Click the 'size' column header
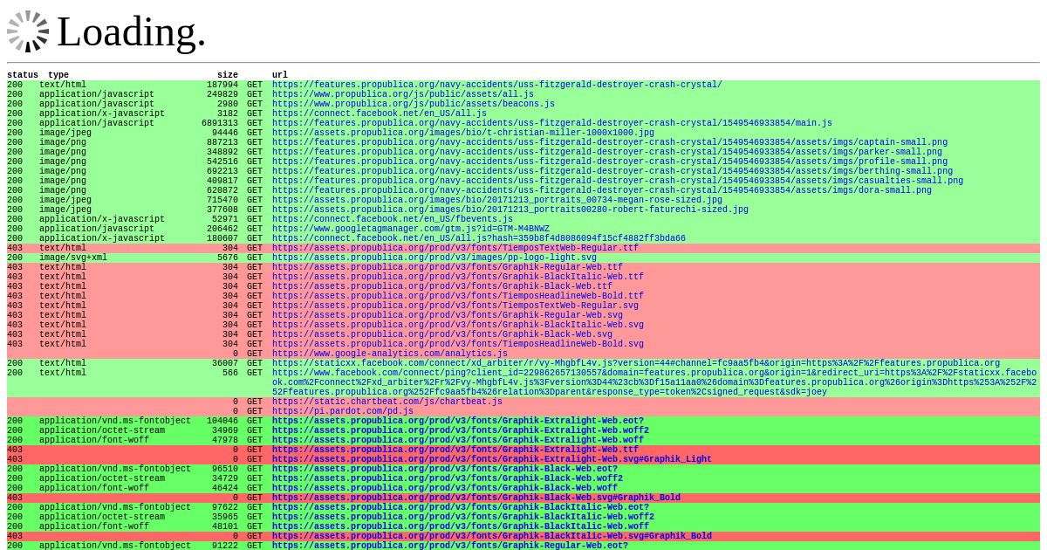The width and height of the screenshot is (1047, 550). pyautogui.click(x=228, y=75)
